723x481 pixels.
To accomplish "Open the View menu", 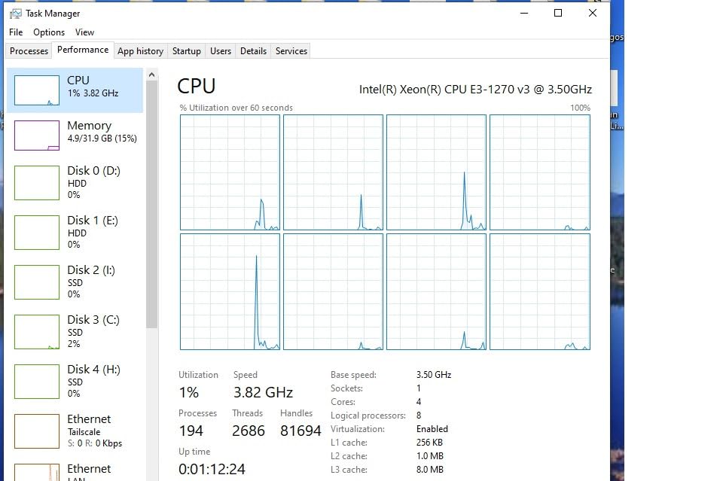I will (x=84, y=32).
